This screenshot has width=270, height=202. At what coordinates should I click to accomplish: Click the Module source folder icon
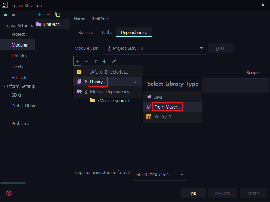tap(92, 100)
